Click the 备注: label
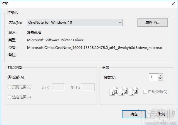 tap(13, 55)
